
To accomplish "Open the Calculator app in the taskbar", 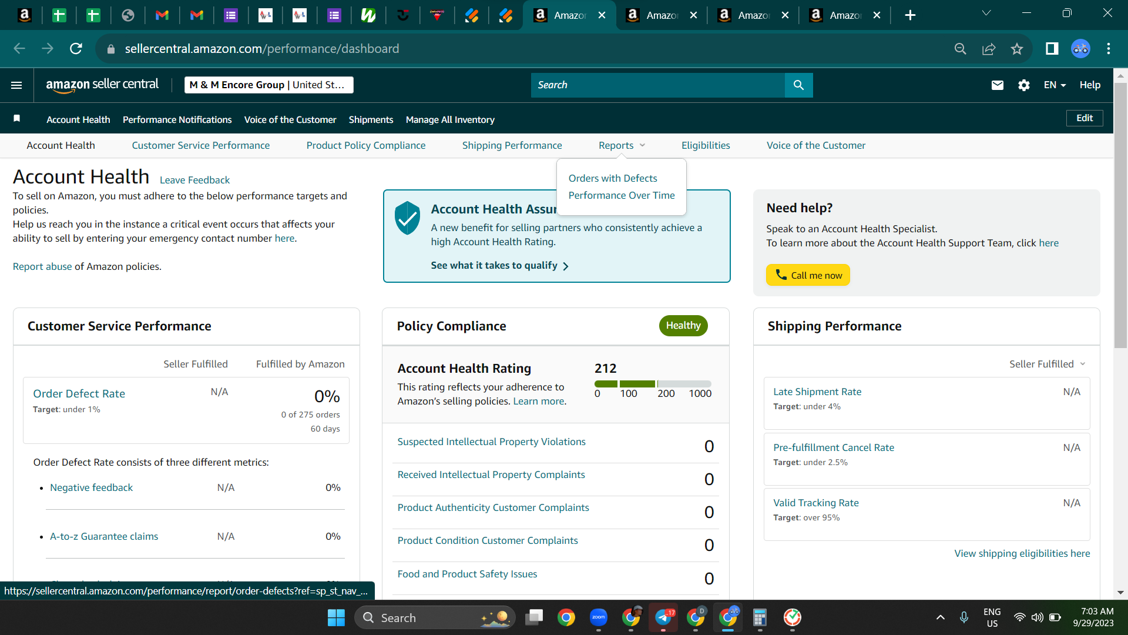I will point(760,617).
